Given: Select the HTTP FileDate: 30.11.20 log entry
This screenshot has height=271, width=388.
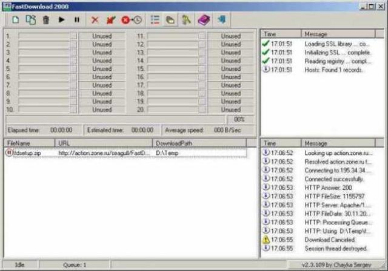Looking at the screenshot, I should pyautogui.click(x=318, y=214).
